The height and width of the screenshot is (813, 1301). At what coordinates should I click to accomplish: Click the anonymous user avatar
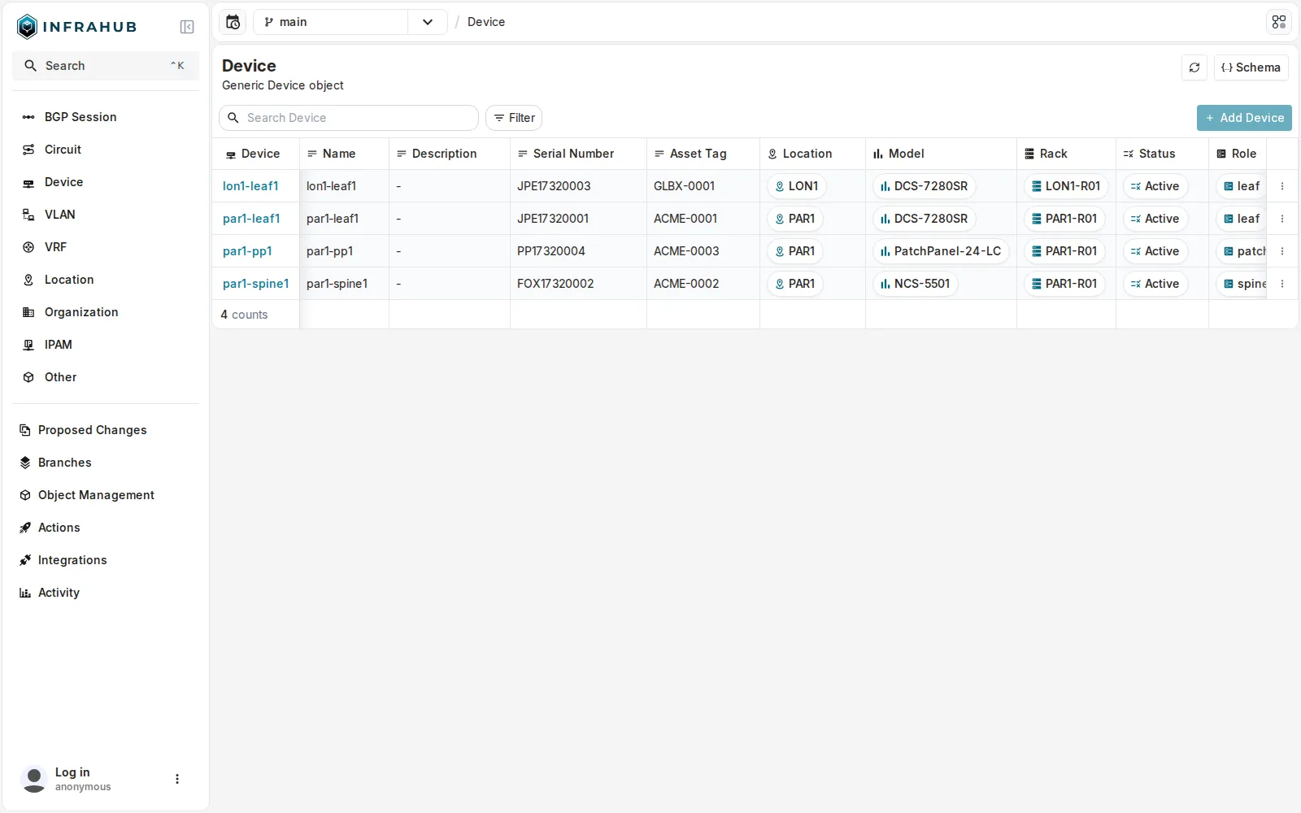tap(34, 779)
